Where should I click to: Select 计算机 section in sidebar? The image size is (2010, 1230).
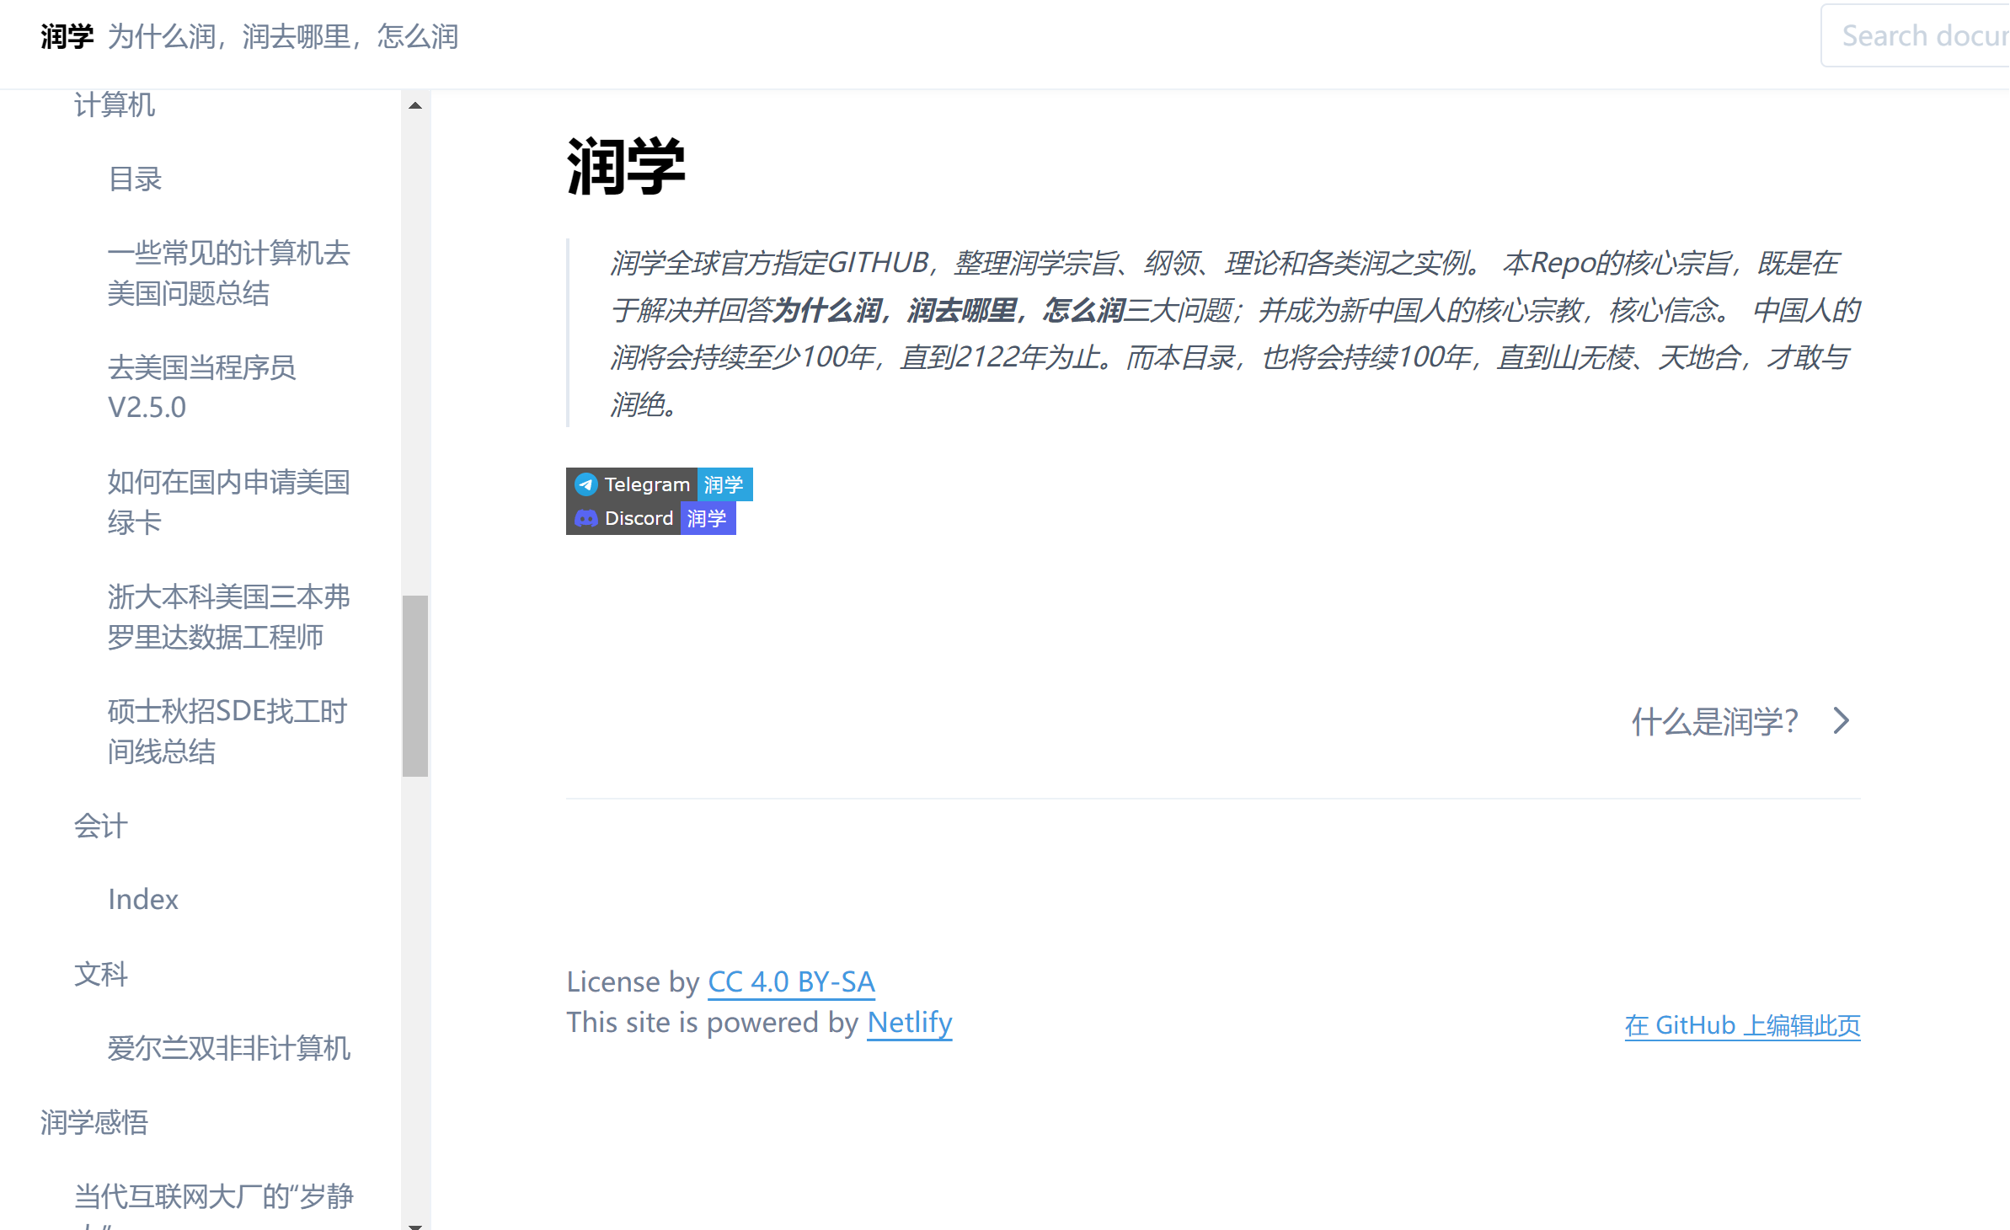(115, 105)
